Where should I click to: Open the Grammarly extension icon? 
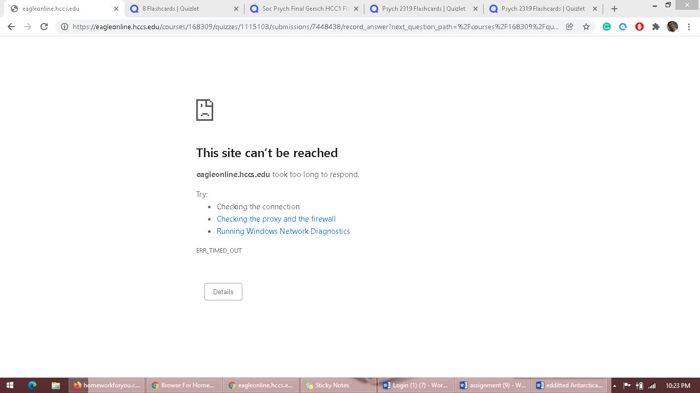click(606, 27)
